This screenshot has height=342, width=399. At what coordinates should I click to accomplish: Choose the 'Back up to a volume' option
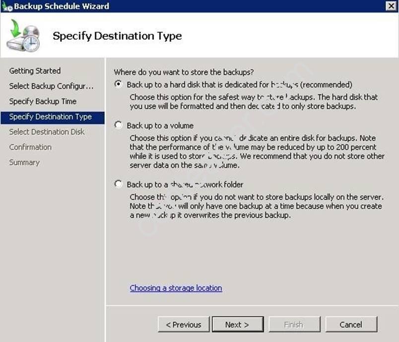[x=118, y=126]
